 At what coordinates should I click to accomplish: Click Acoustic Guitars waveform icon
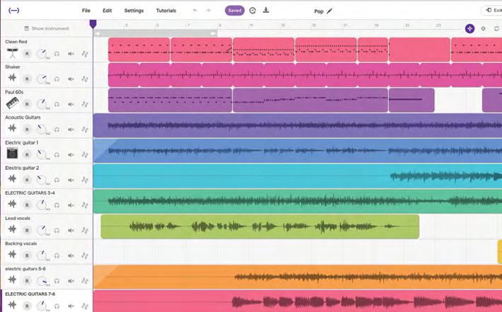tap(12, 128)
